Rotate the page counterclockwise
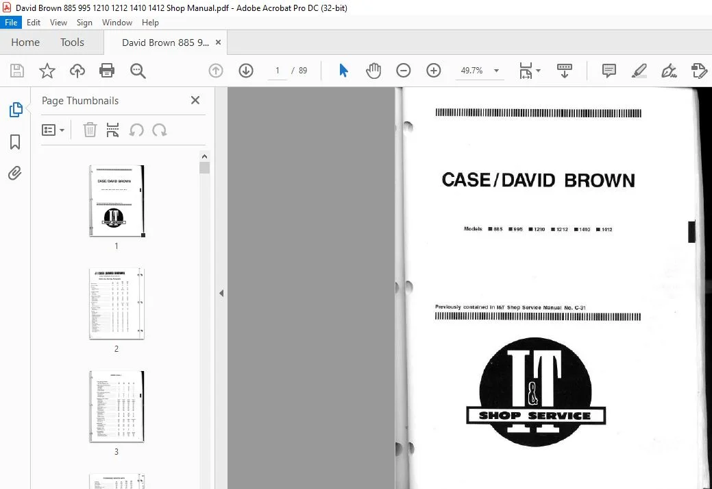The image size is (712, 489). pos(136,130)
